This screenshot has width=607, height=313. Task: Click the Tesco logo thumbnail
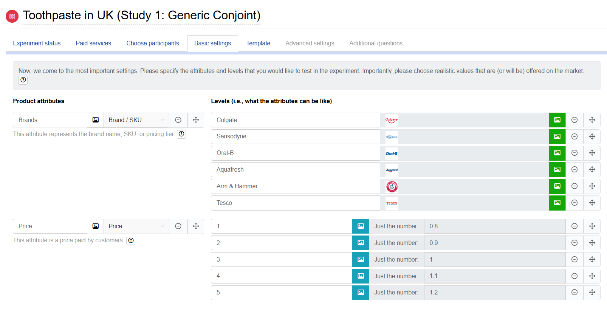(392, 203)
